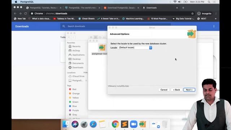This screenshot has width=231, height=130.
Task: Open Trash in the Dock
Action: click(x=165, y=124)
